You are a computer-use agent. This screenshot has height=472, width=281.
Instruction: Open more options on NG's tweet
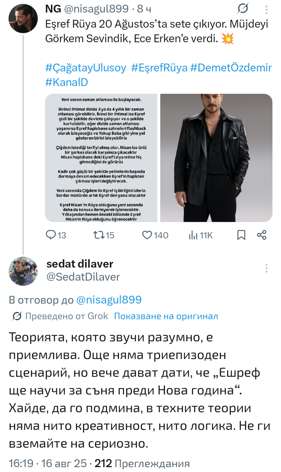266,10
